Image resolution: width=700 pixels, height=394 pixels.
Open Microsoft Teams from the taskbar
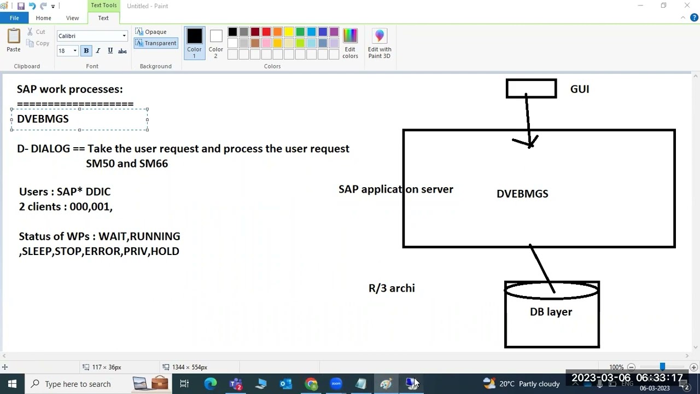[236, 384]
